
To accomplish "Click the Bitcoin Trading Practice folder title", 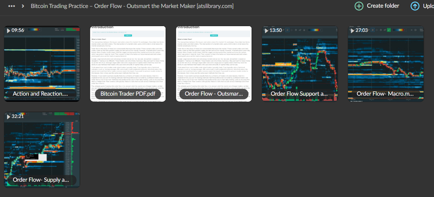I will pyautogui.click(x=132, y=6).
